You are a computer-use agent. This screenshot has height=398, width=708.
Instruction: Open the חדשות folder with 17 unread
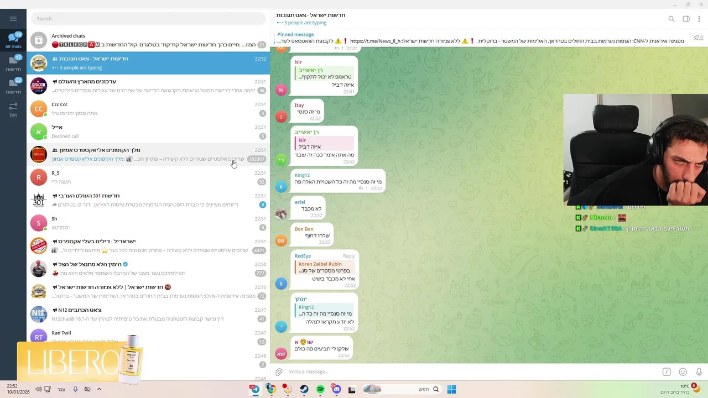13,63
